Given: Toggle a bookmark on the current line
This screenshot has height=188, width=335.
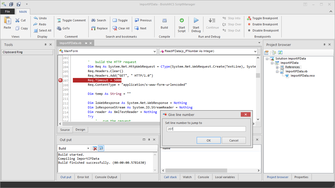Looking at the screenshot, I should tap(120, 20).
